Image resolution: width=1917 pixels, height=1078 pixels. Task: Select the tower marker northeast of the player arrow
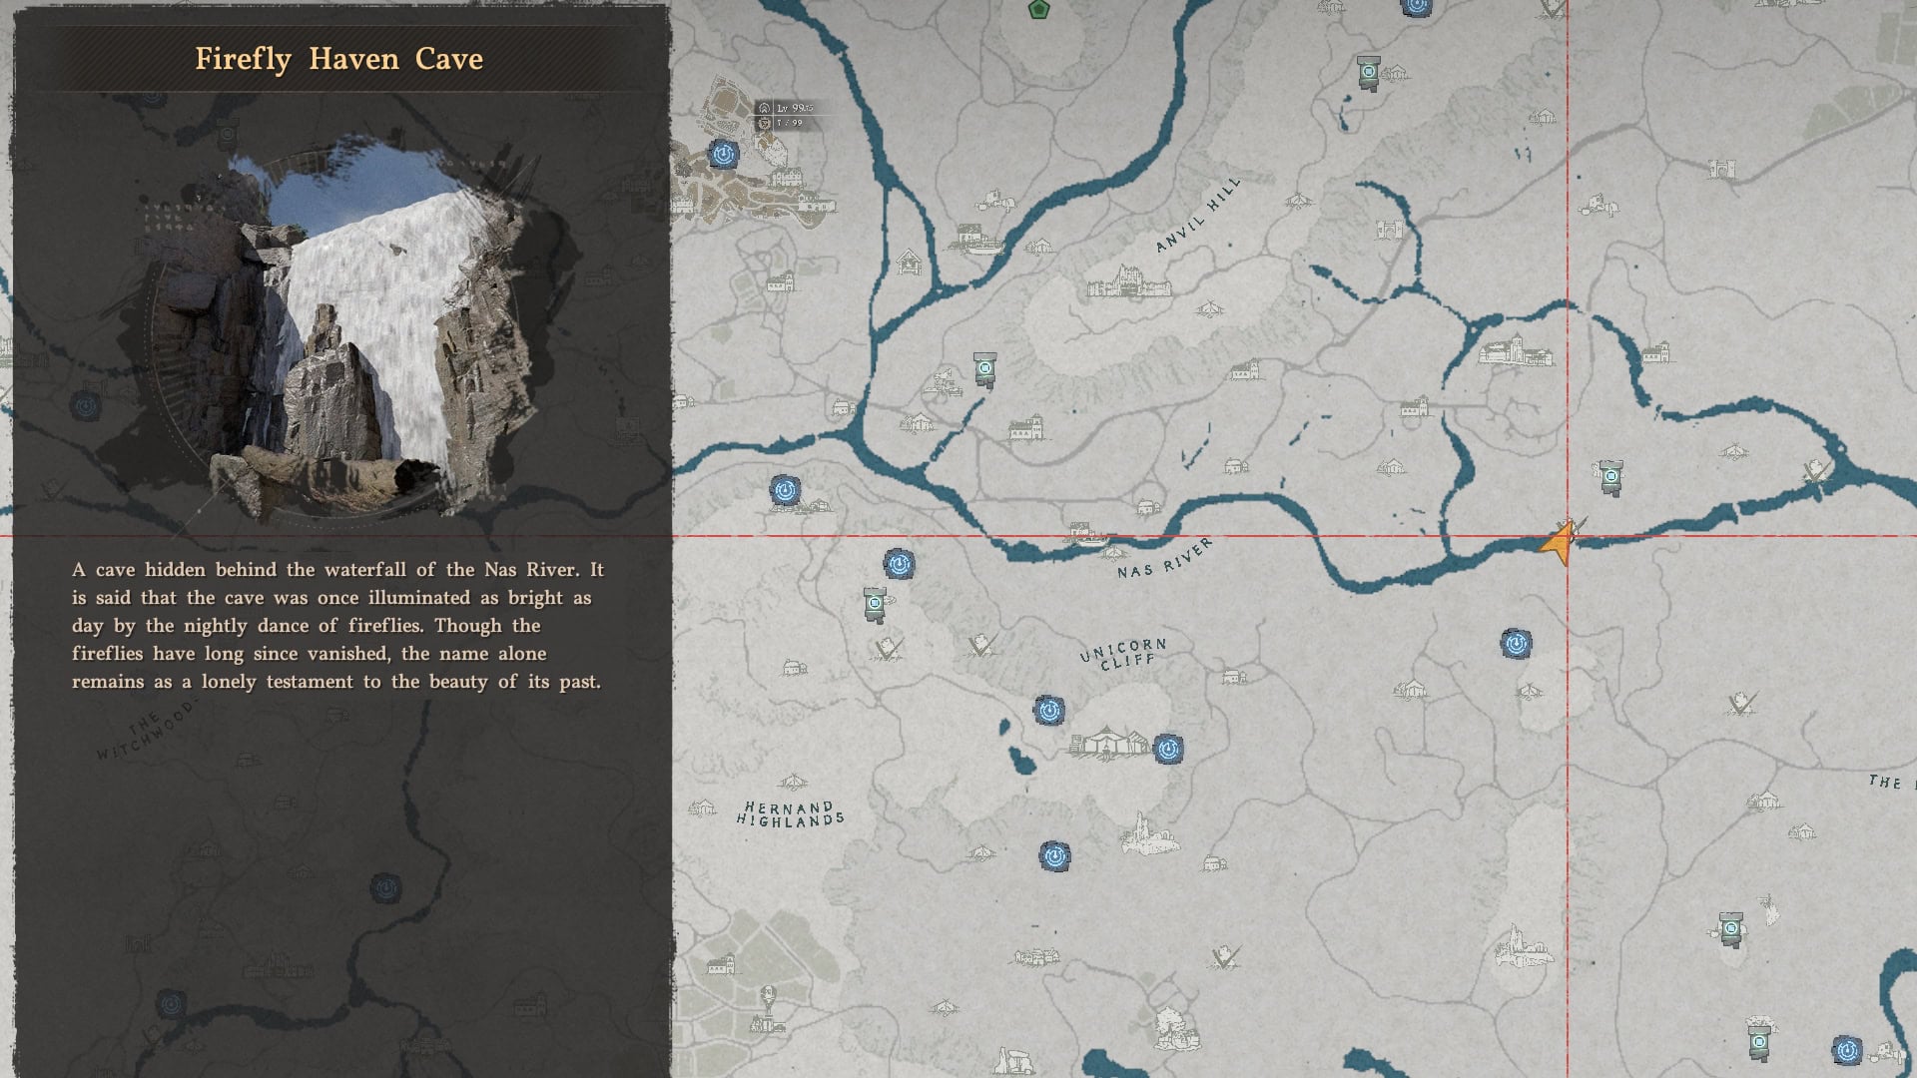[1609, 478]
